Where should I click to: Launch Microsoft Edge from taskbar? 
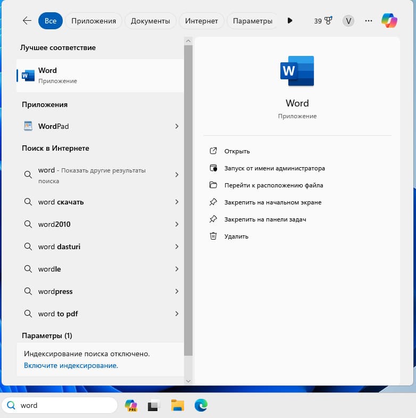click(x=201, y=405)
